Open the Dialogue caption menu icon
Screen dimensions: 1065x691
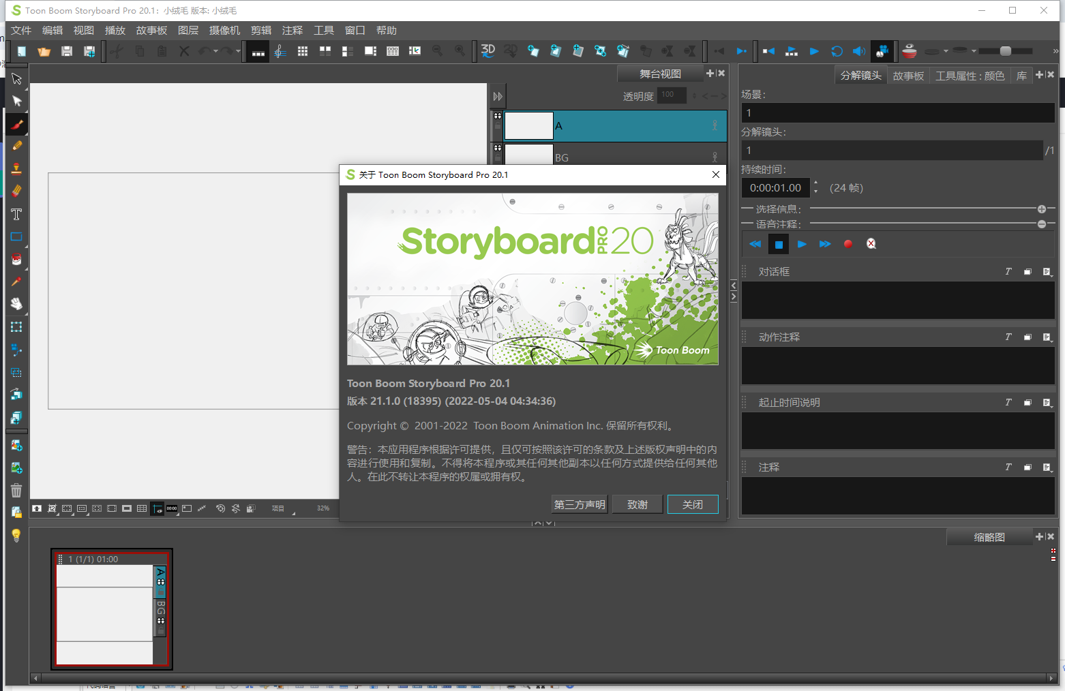click(1047, 272)
